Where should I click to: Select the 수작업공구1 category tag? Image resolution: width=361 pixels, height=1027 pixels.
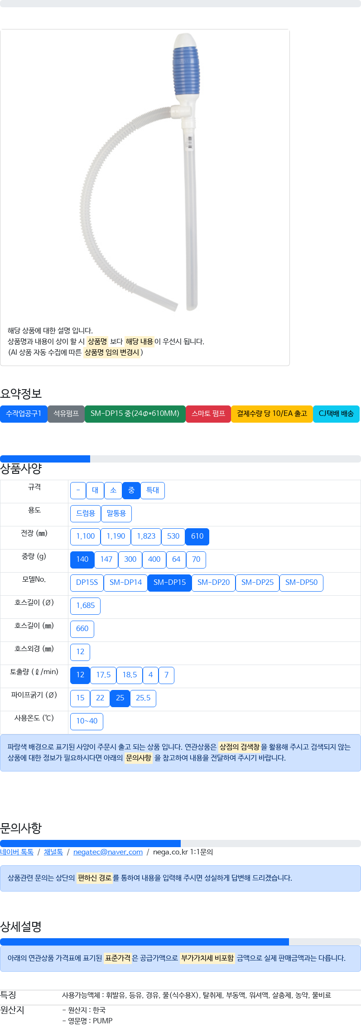point(24,414)
